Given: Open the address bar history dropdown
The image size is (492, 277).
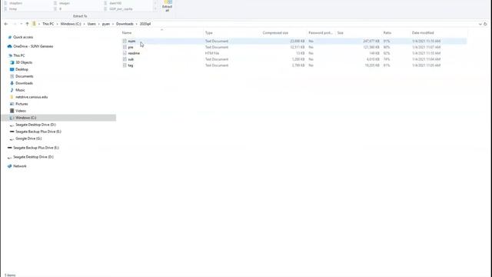Looking at the screenshot, I should [480, 24].
